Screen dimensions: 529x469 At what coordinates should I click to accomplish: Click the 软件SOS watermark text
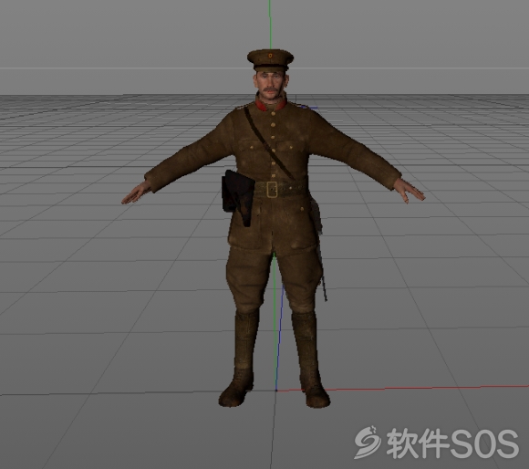pos(452,443)
